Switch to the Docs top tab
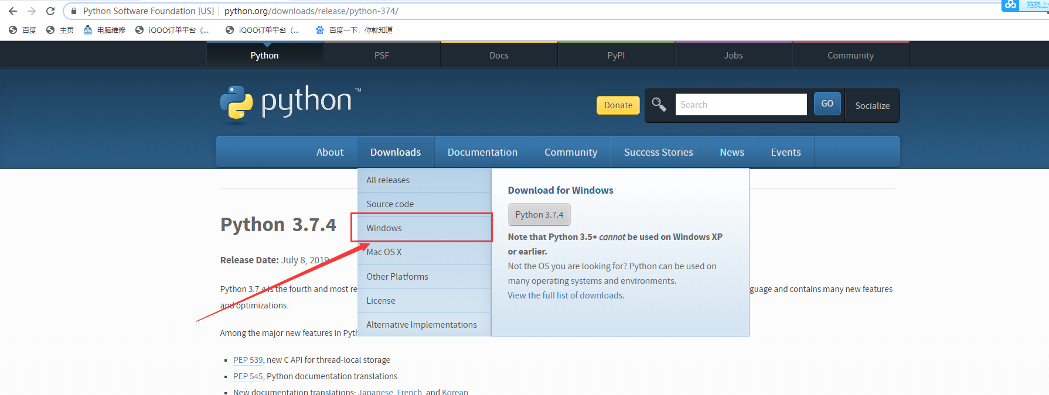 tap(499, 55)
